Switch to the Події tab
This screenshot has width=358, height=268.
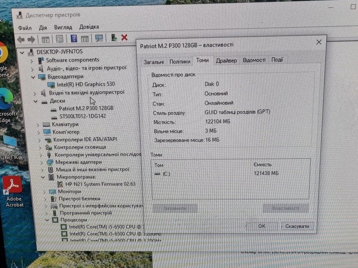pyautogui.click(x=277, y=60)
